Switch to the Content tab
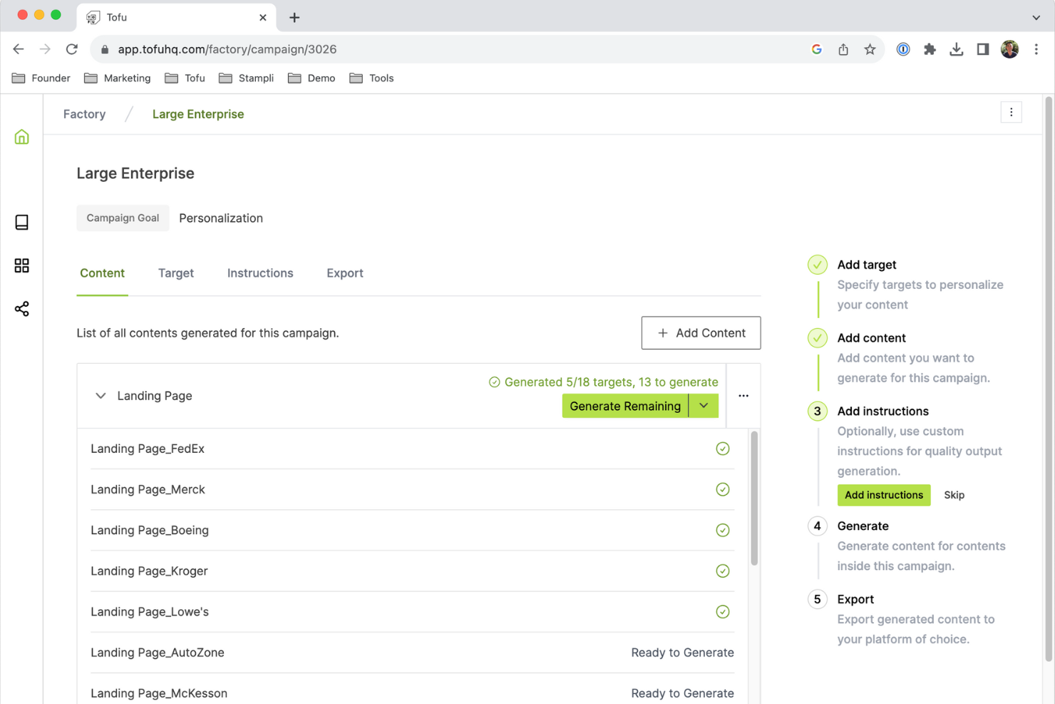The image size is (1055, 704). [x=102, y=273]
